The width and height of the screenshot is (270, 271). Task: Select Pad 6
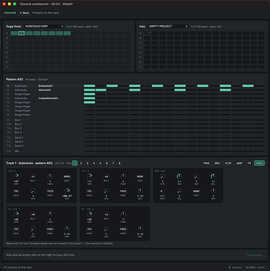(x=107, y=163)
